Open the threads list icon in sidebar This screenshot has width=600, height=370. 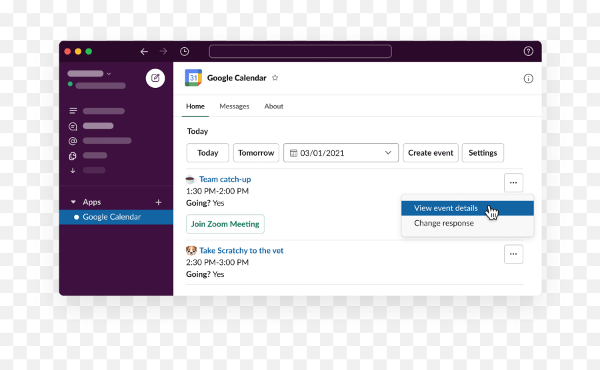point(73,110)
